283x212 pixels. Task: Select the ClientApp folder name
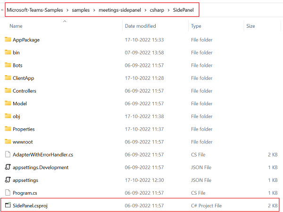(x=23, y=78)
